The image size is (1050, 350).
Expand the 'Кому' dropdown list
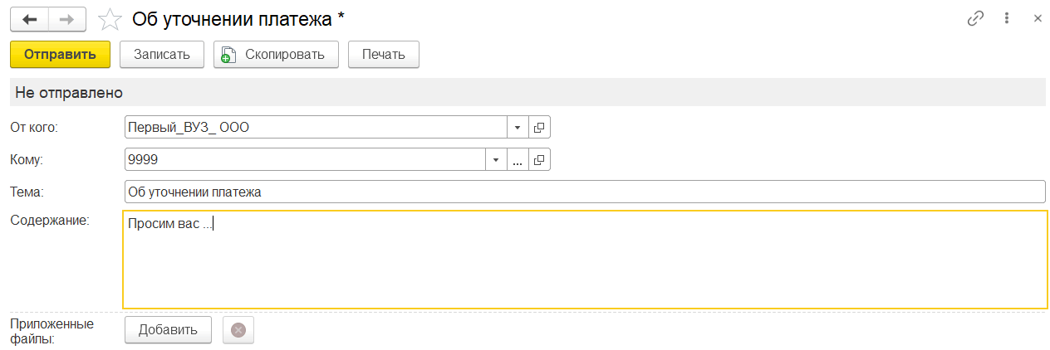click(495, 160)
